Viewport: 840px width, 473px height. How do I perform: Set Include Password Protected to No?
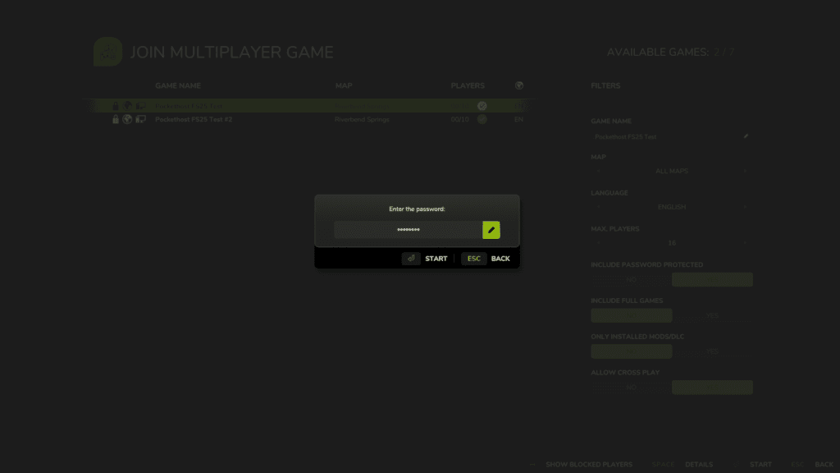coord(631,279)
